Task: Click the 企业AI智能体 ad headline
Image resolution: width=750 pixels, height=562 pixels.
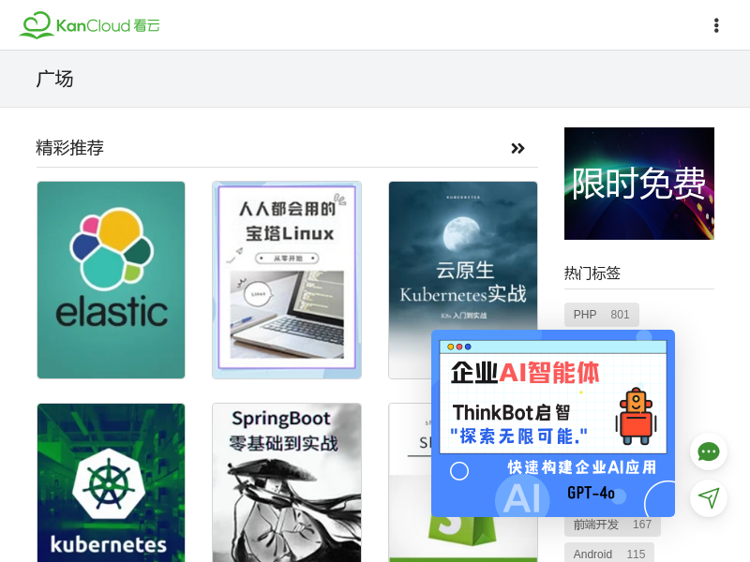Action: (525, 373)
